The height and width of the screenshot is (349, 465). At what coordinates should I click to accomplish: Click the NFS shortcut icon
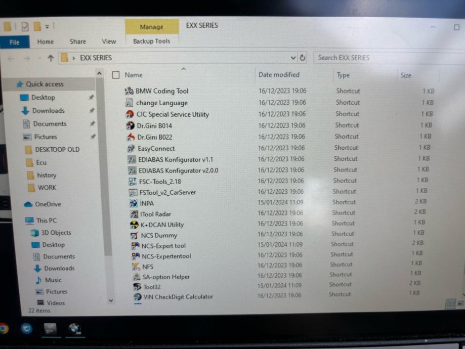coord(136,266)
